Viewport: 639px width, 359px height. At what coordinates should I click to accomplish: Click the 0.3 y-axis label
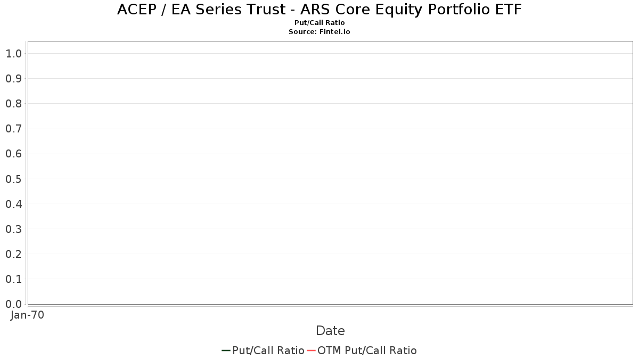[13, 229]
